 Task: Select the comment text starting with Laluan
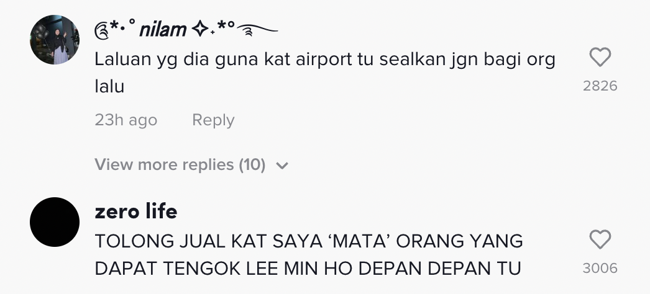[x=325, y=73]
